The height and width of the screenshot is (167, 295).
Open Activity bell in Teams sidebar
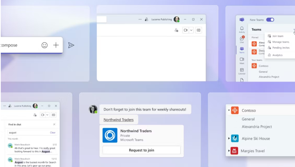pos(242,30)
